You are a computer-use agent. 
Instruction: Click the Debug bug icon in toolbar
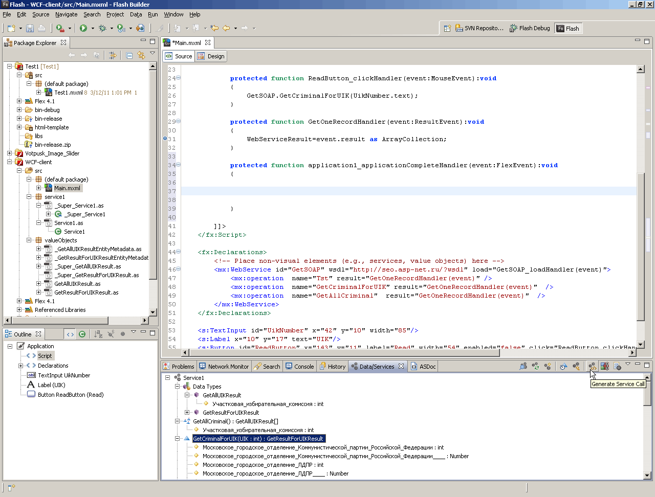(x=102, y=28)
